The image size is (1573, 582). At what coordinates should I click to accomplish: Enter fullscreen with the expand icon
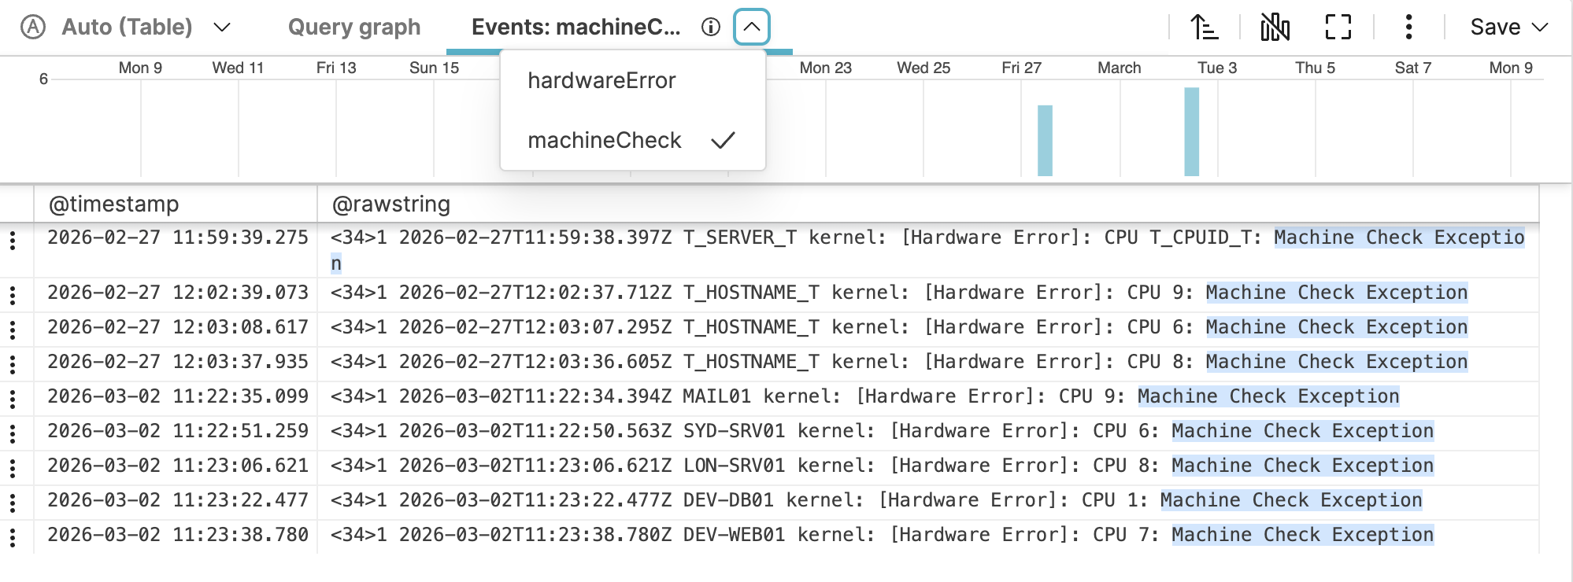click(1338, 28)
